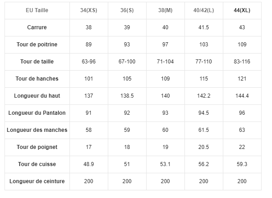Select the Longueur du Pantalon label
The height and width of the screenshot is (198, 272).
[37, 113]
